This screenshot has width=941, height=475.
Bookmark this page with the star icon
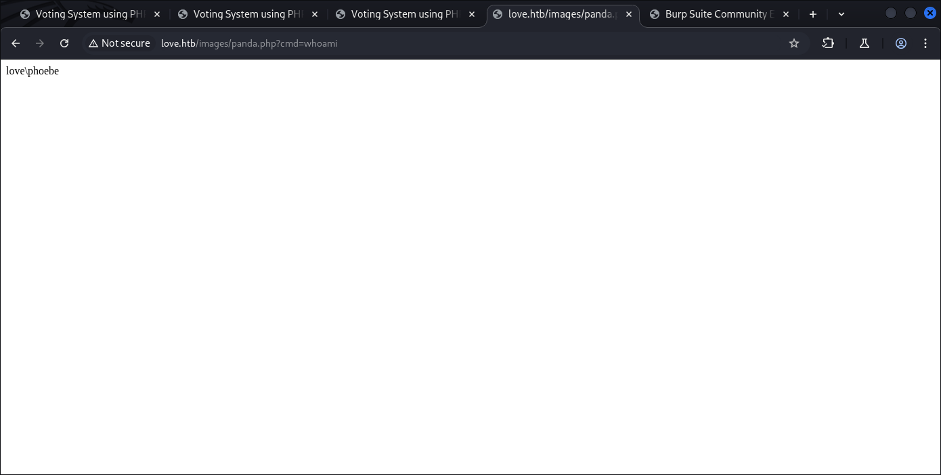pos(794,43)
